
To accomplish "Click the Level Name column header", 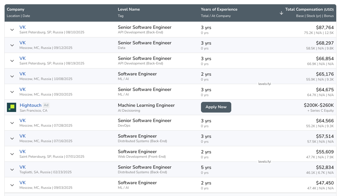I will tap(129, 9).
